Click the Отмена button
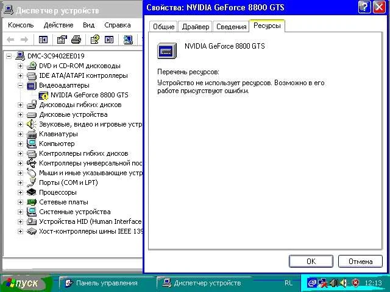 coord(360,261)
